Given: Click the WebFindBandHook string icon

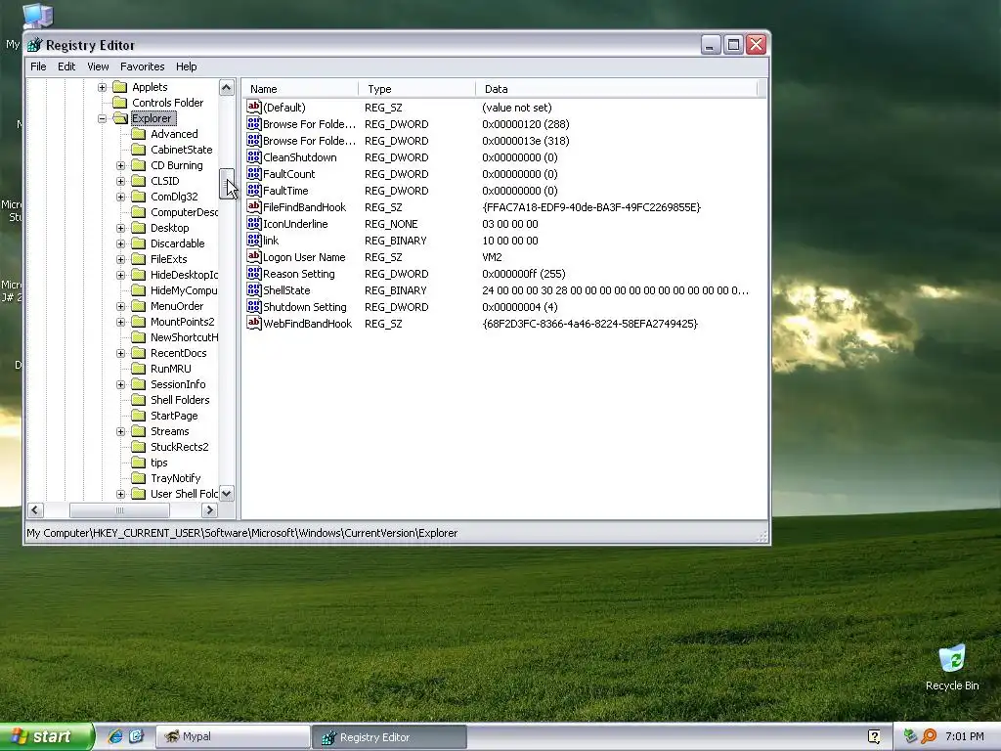Looking at the screenshot, I should pos(254,323).
